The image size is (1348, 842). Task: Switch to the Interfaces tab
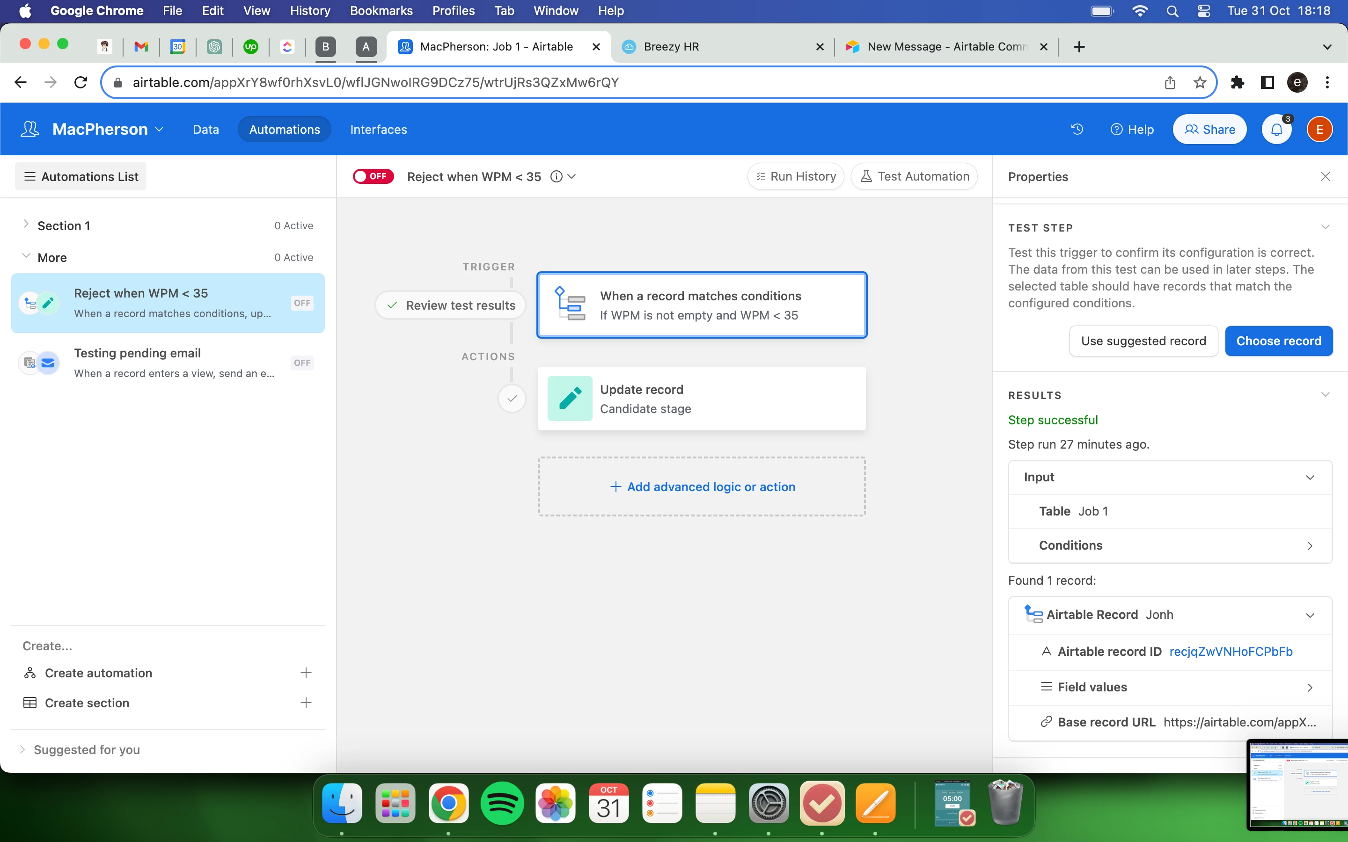[x=378, y=129]
